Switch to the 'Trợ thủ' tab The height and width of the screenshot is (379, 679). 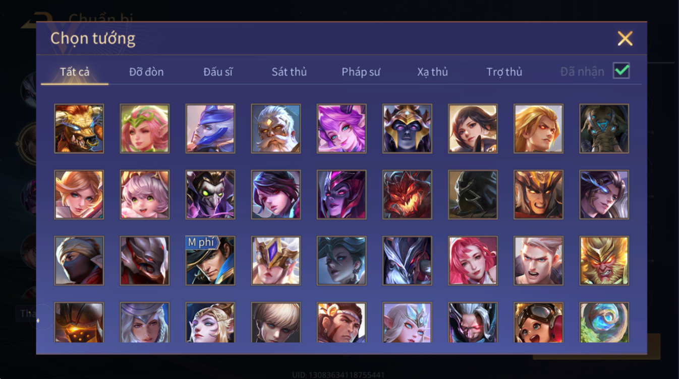click(504, 72)
